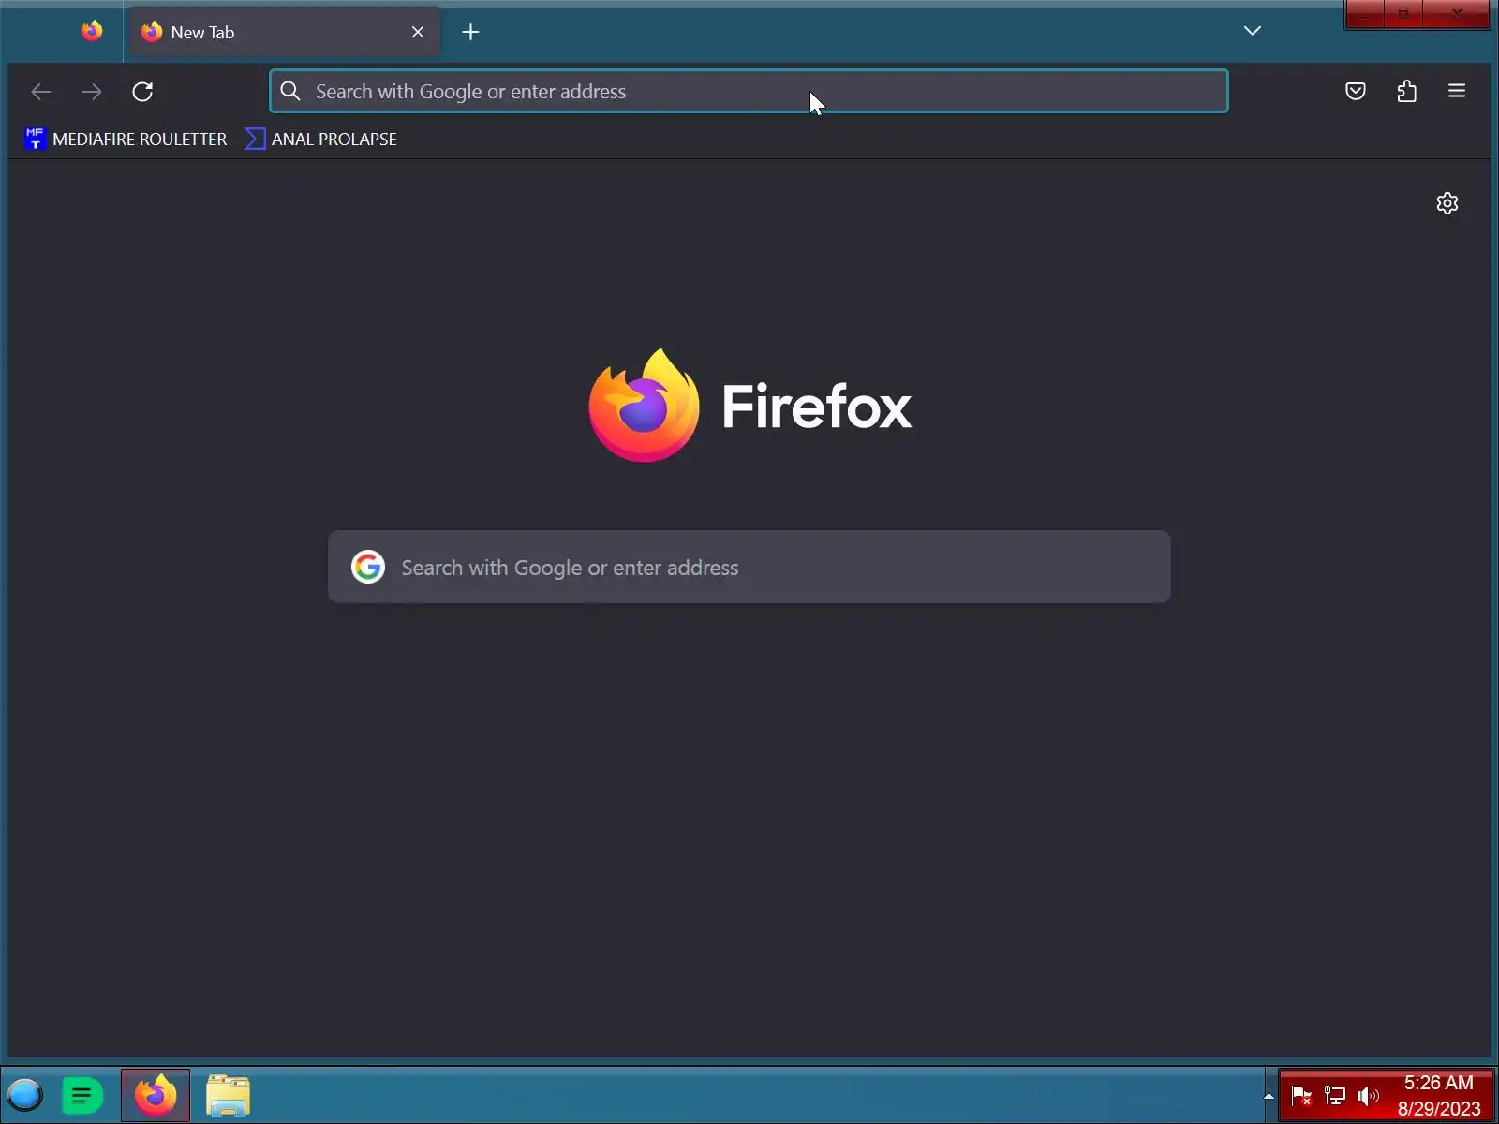This screenshot has width=1499, height=1124.
Task: Open ANAL PROLAPSE bookmark
Action: (x=320, y=139)
